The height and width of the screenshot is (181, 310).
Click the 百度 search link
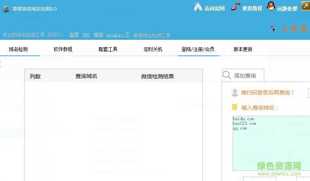74,35
